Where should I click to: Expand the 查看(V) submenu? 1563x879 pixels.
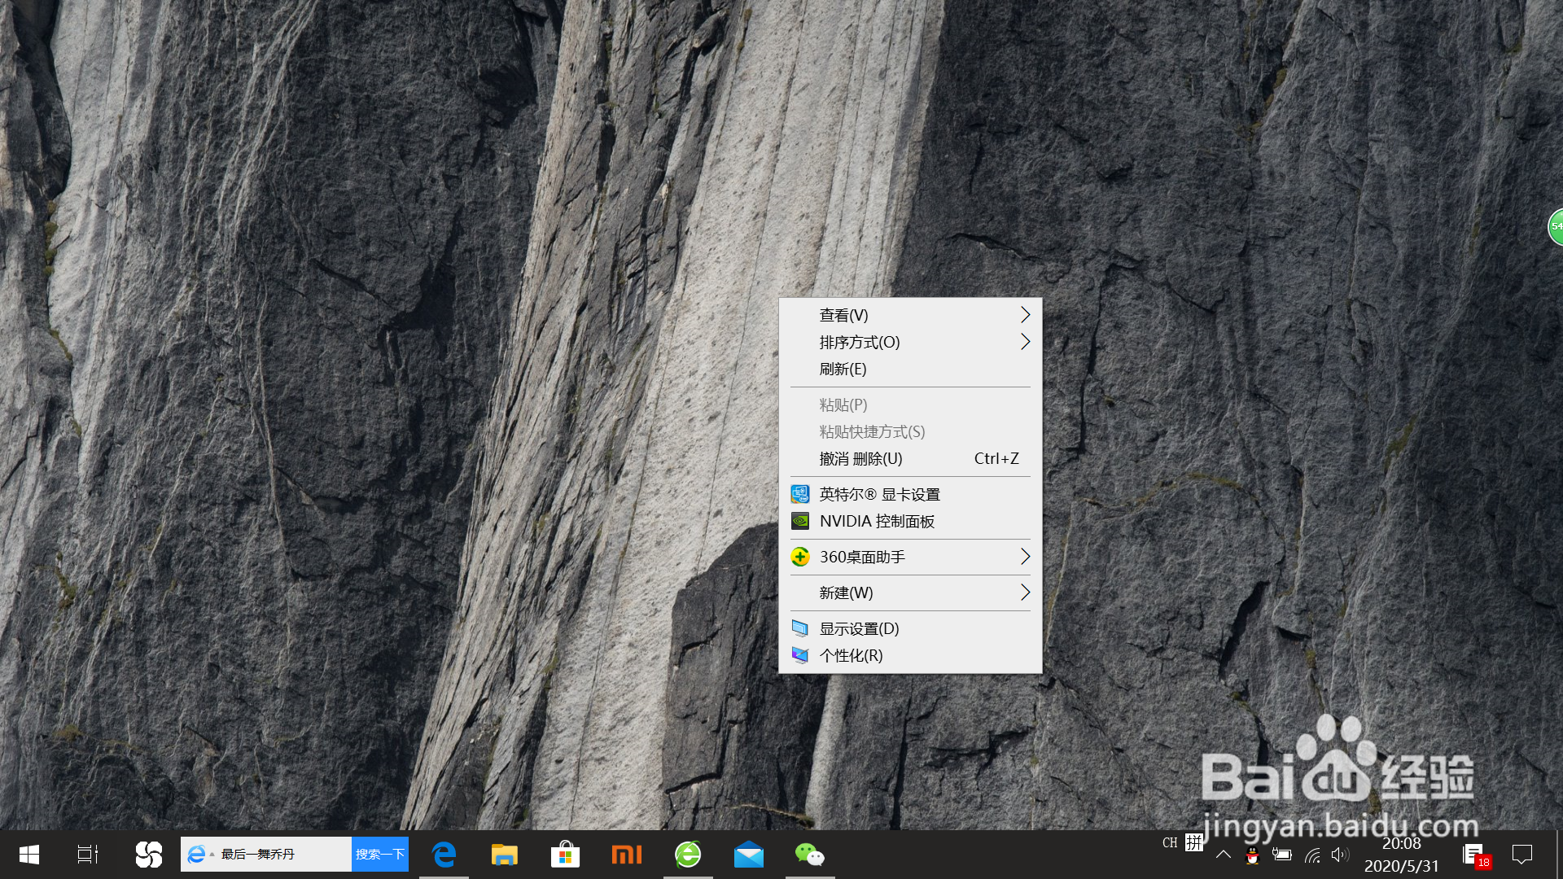coord(844,315)
